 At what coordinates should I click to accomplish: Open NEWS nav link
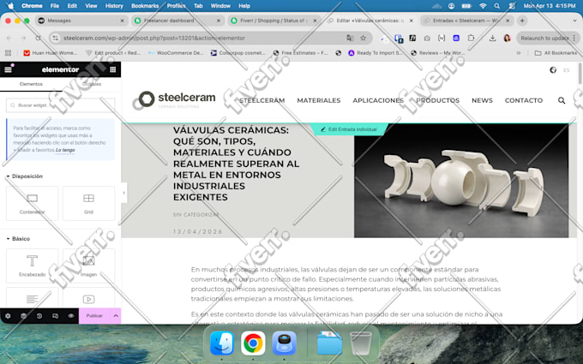pyautogui.click(x=482, y=100)
